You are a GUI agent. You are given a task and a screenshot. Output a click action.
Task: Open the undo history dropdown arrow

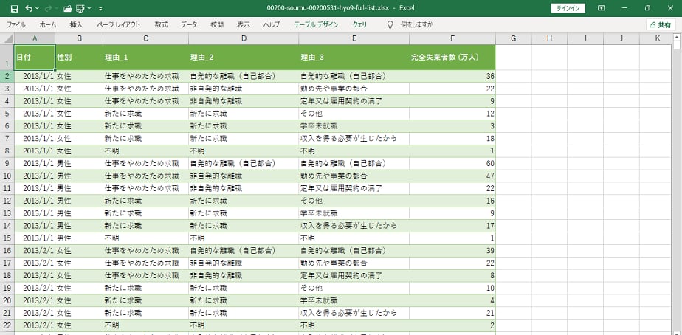(x=37, y=8)
